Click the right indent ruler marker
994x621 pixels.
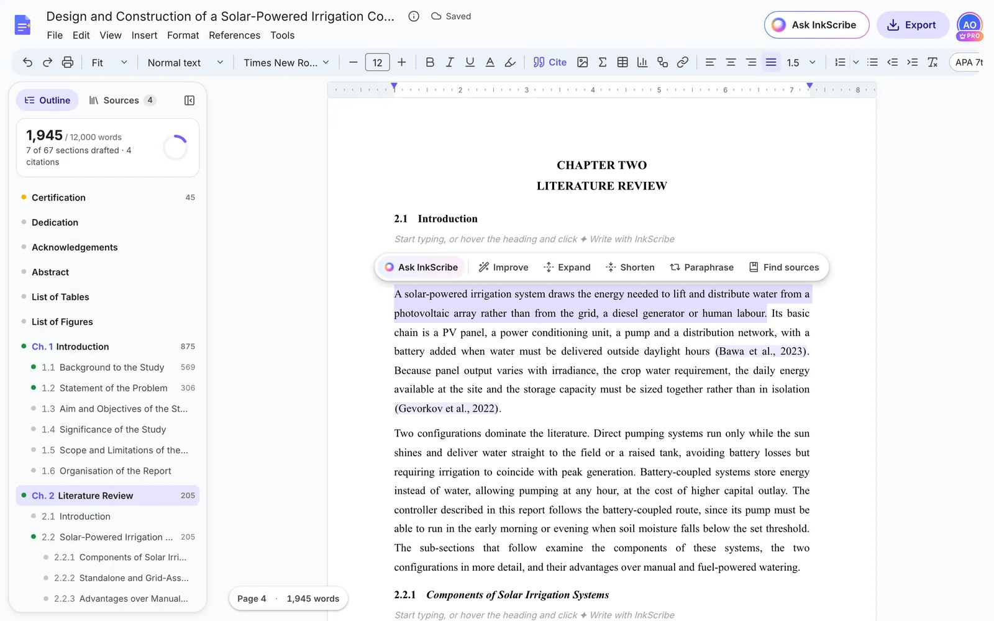[x=809, y=86]
